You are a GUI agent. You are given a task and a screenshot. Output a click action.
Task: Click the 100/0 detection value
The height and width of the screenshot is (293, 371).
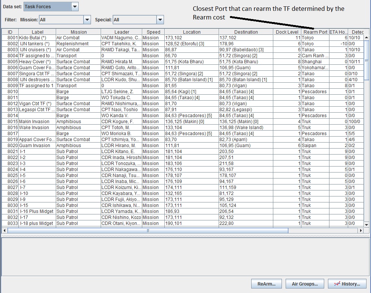pyautogui.click(x=356, y=122)
